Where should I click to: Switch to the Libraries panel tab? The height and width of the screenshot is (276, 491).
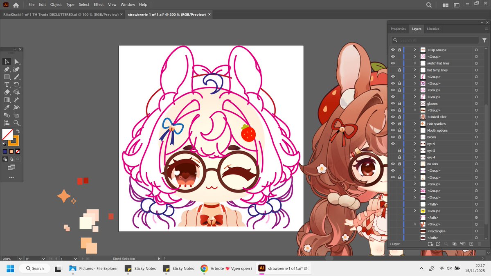(433, 29)
